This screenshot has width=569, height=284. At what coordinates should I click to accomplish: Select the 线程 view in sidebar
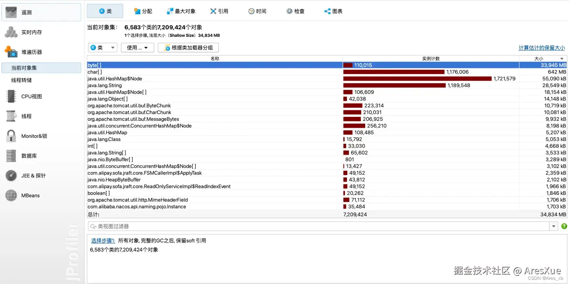coord(27,116)
